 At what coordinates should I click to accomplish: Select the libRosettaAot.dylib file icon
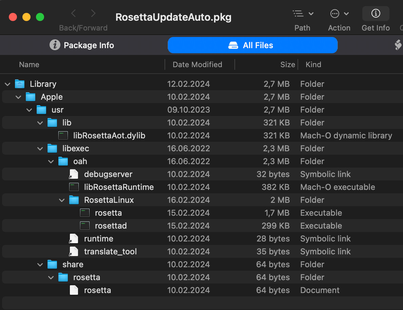(63, 136)
